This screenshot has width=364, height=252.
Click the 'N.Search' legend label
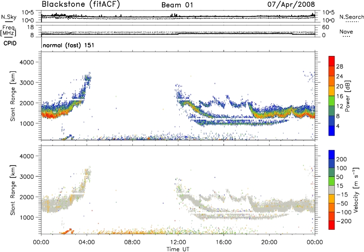click(351, 17)
